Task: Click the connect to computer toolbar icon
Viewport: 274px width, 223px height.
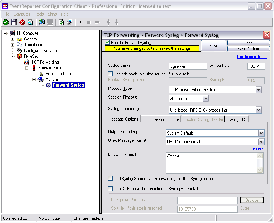Action: coord(42,22)
